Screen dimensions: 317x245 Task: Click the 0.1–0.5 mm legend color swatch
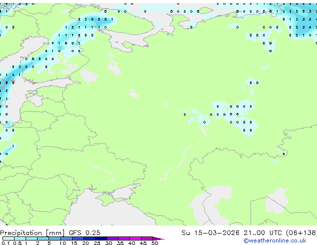pos(8,238)
